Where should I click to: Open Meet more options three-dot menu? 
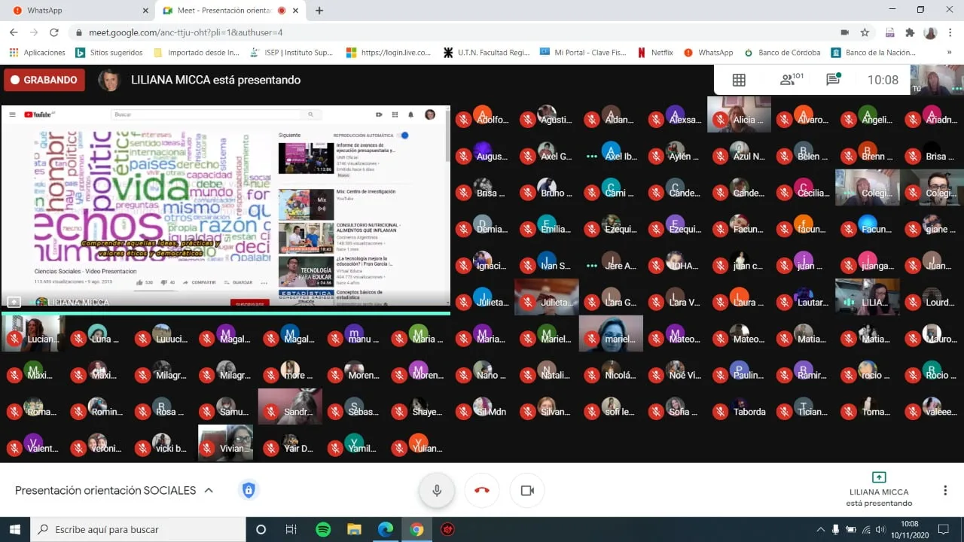click(945, 490)
